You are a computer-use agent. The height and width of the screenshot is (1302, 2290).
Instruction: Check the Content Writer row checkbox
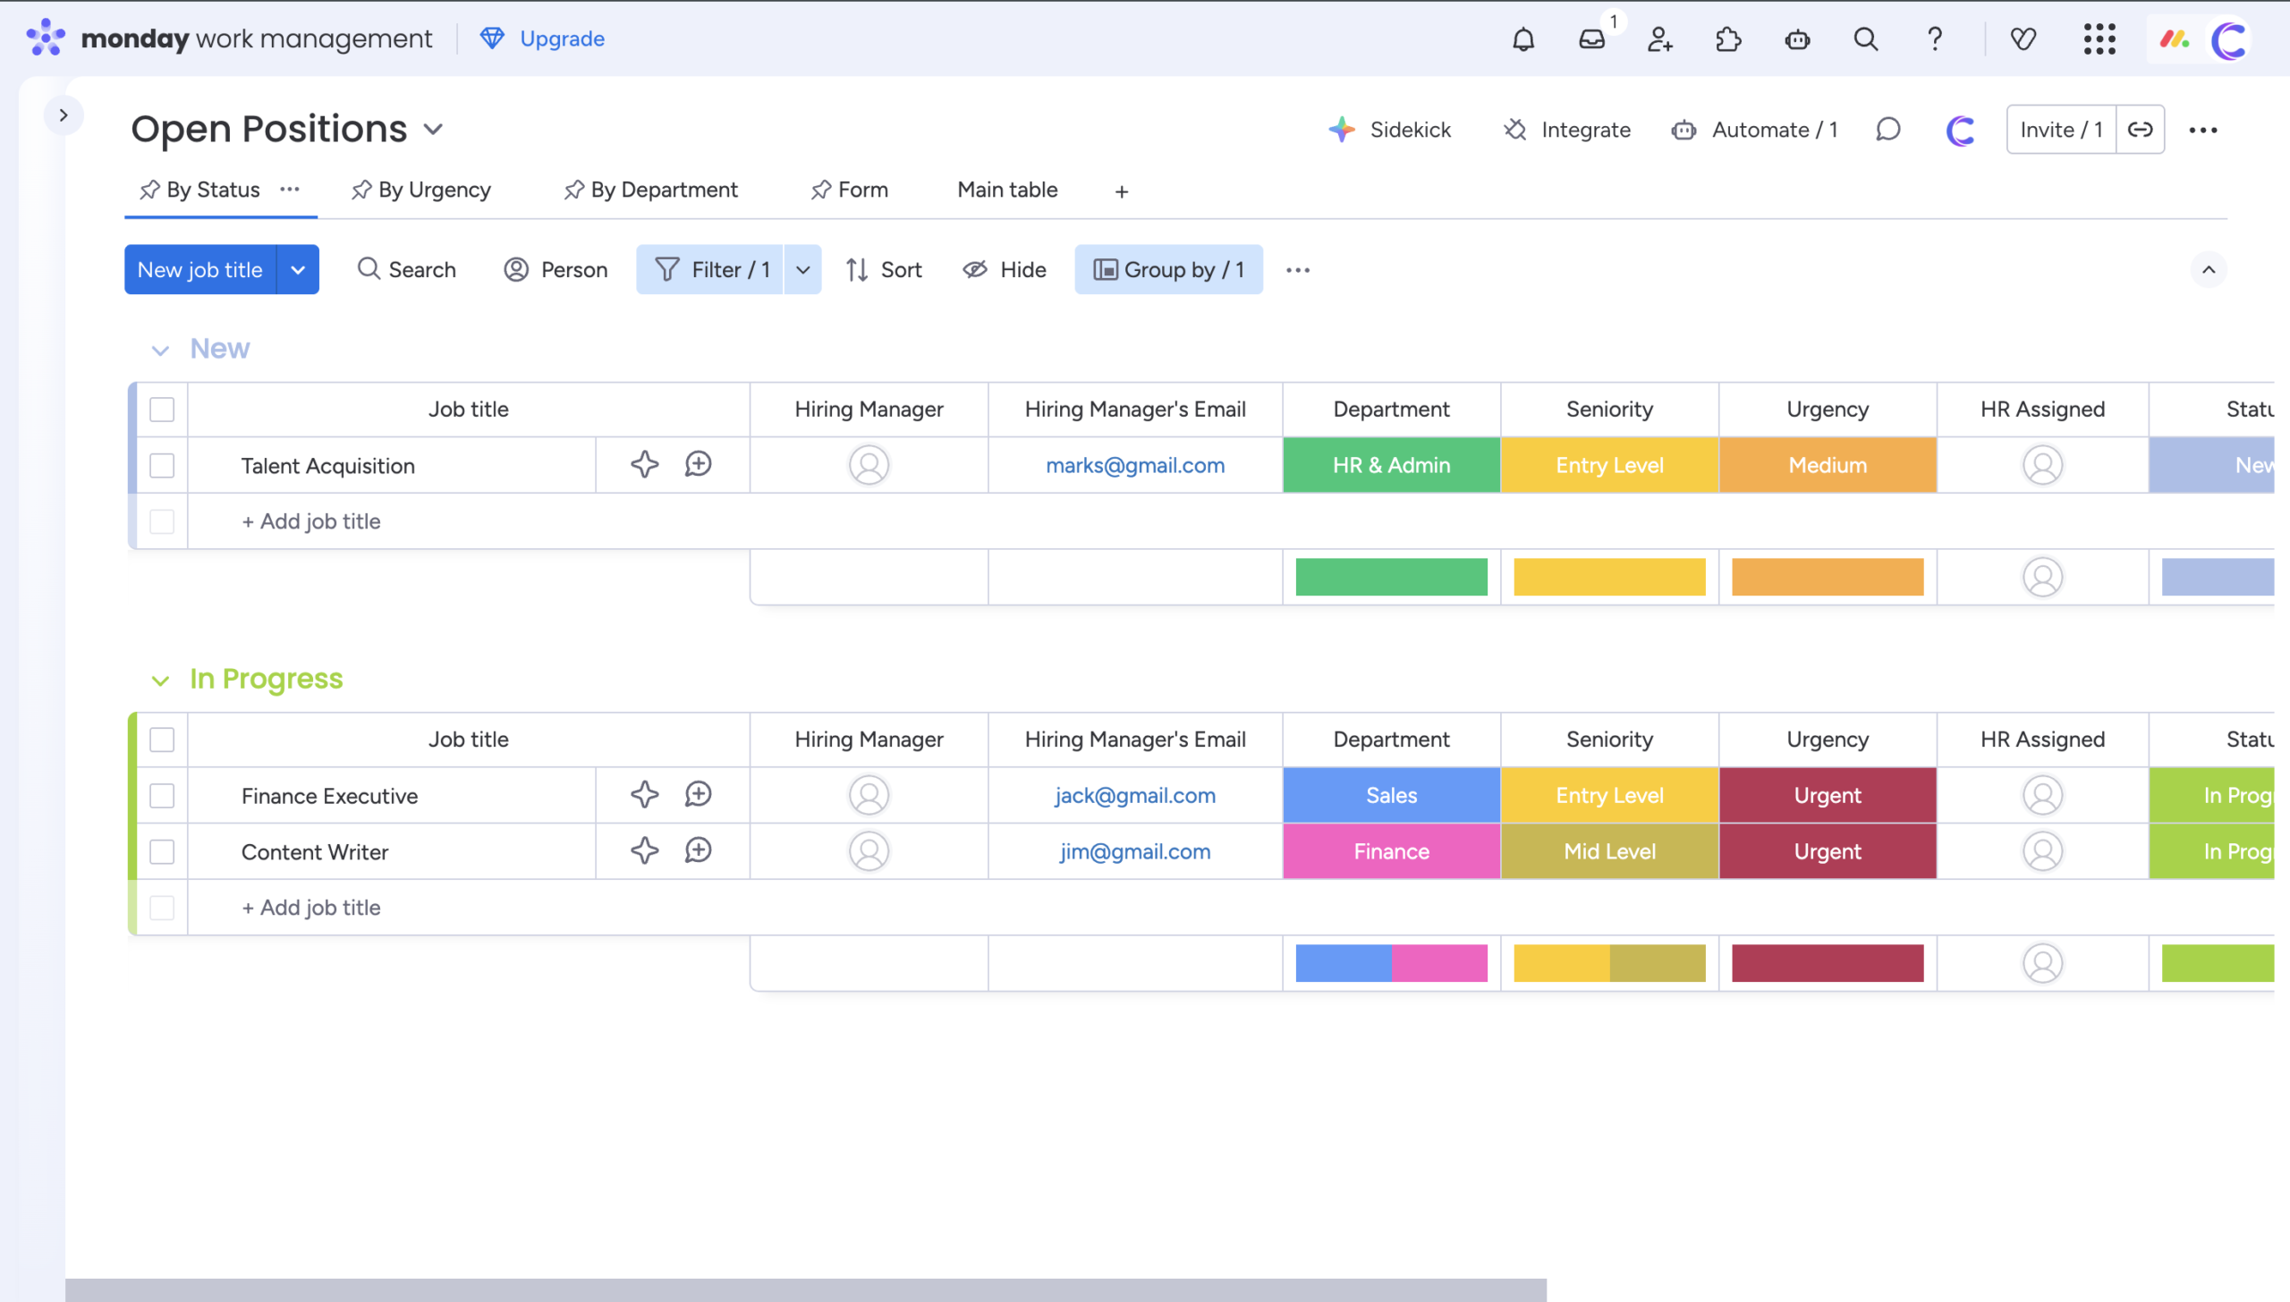(x=162, y=851)
